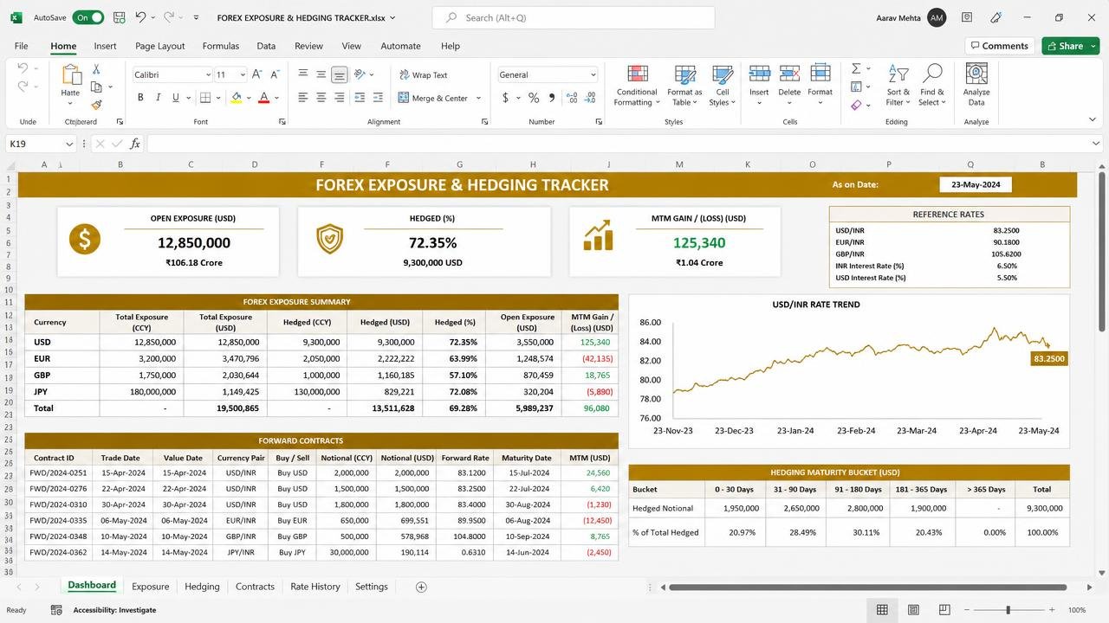Click the Borders icon in Font group
Image resolution: width=1109 pixels, height=623 pixels.
205,98
